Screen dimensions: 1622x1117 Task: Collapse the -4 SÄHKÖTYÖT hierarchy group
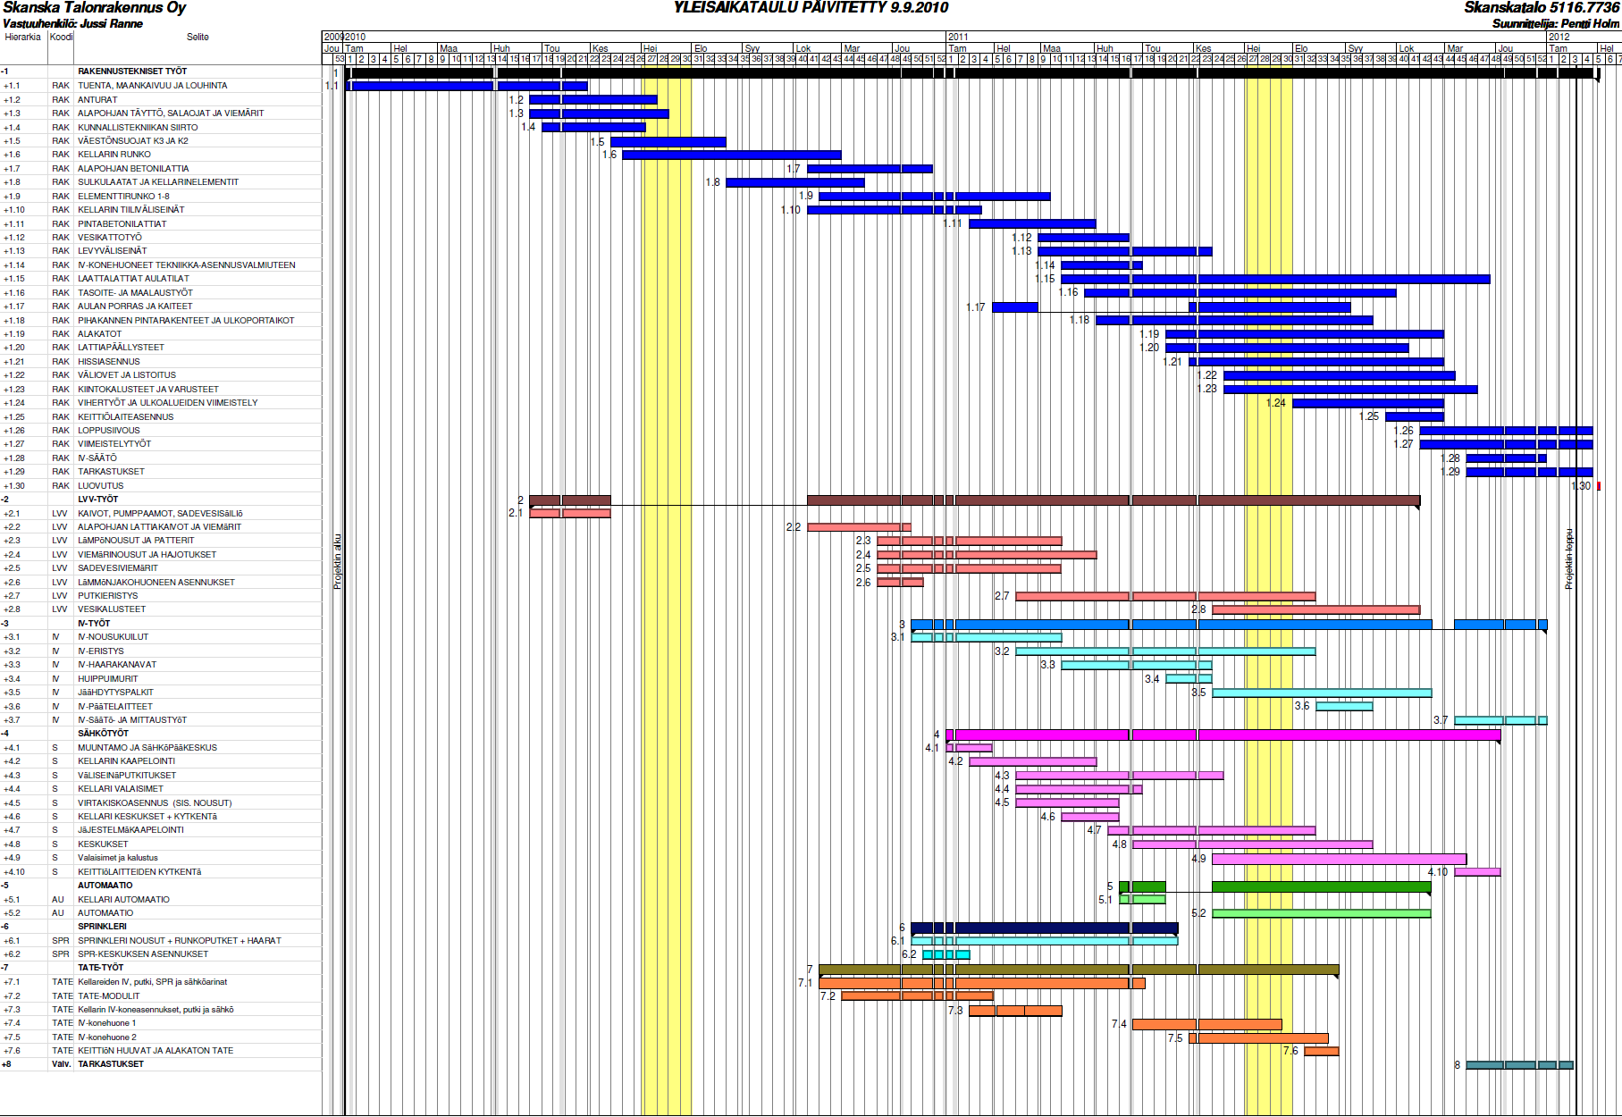click(4, 734)
